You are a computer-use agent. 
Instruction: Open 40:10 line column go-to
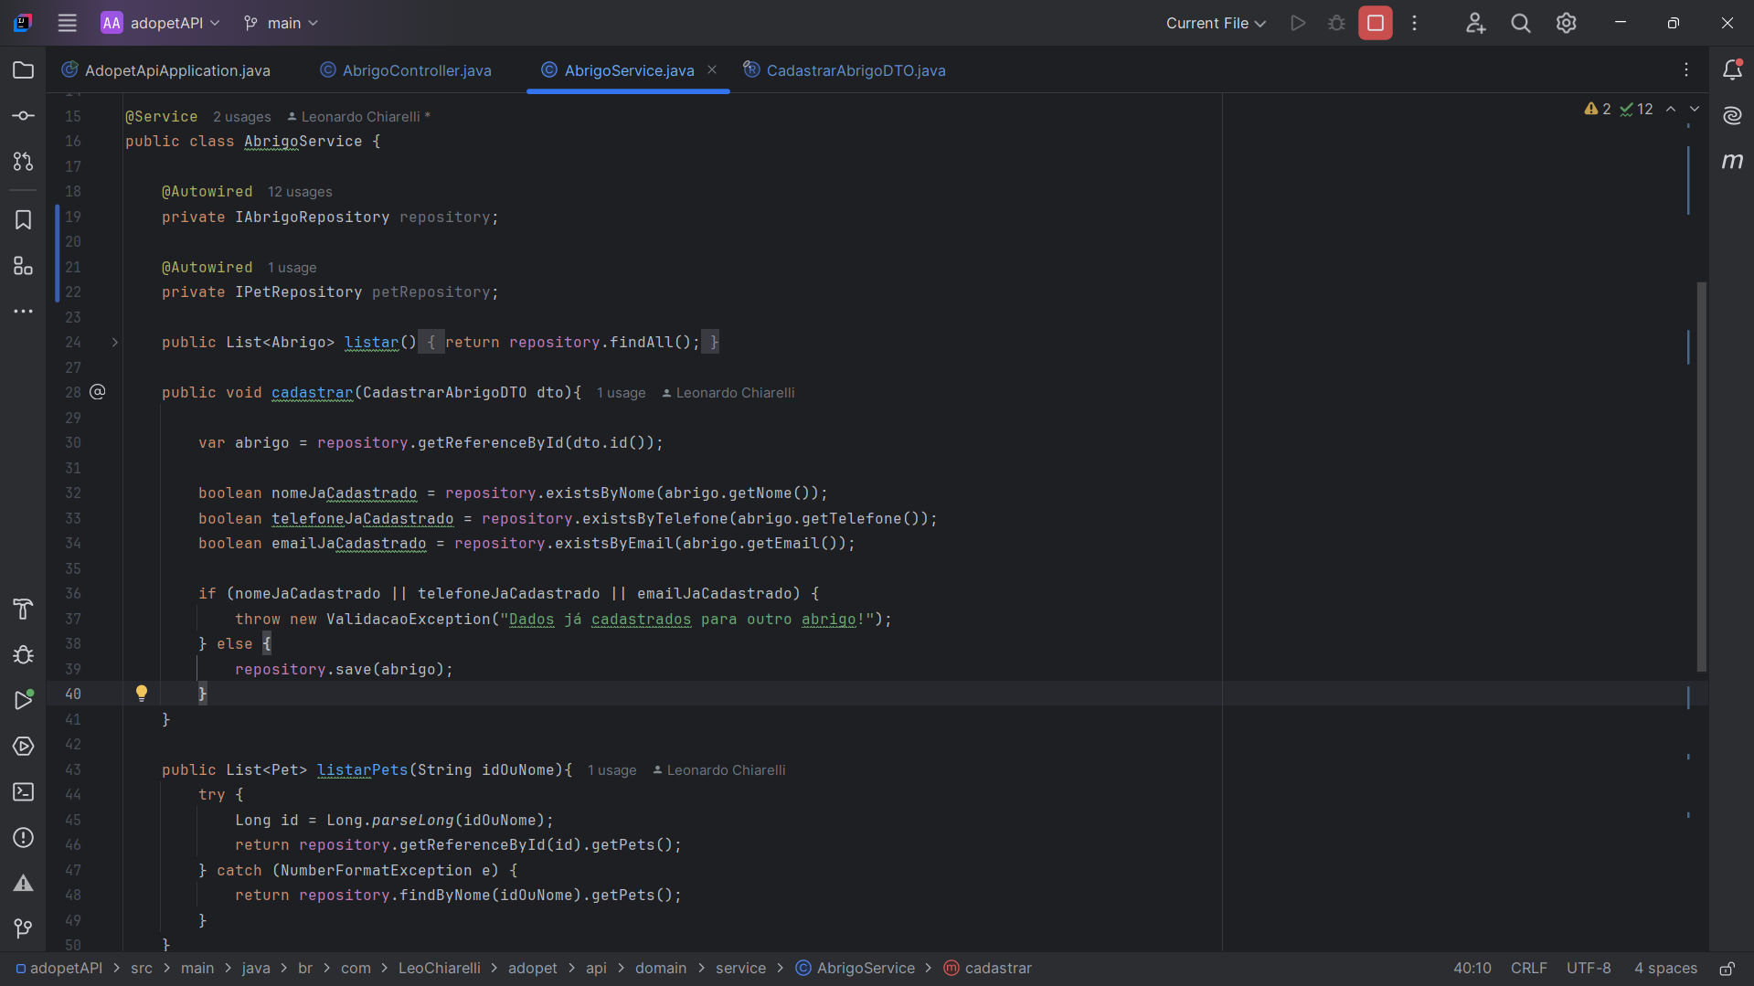1472,969
